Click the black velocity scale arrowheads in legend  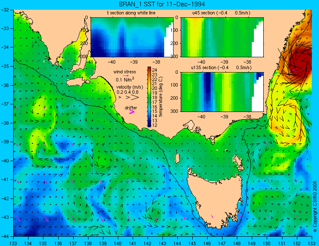click(129, 98)
